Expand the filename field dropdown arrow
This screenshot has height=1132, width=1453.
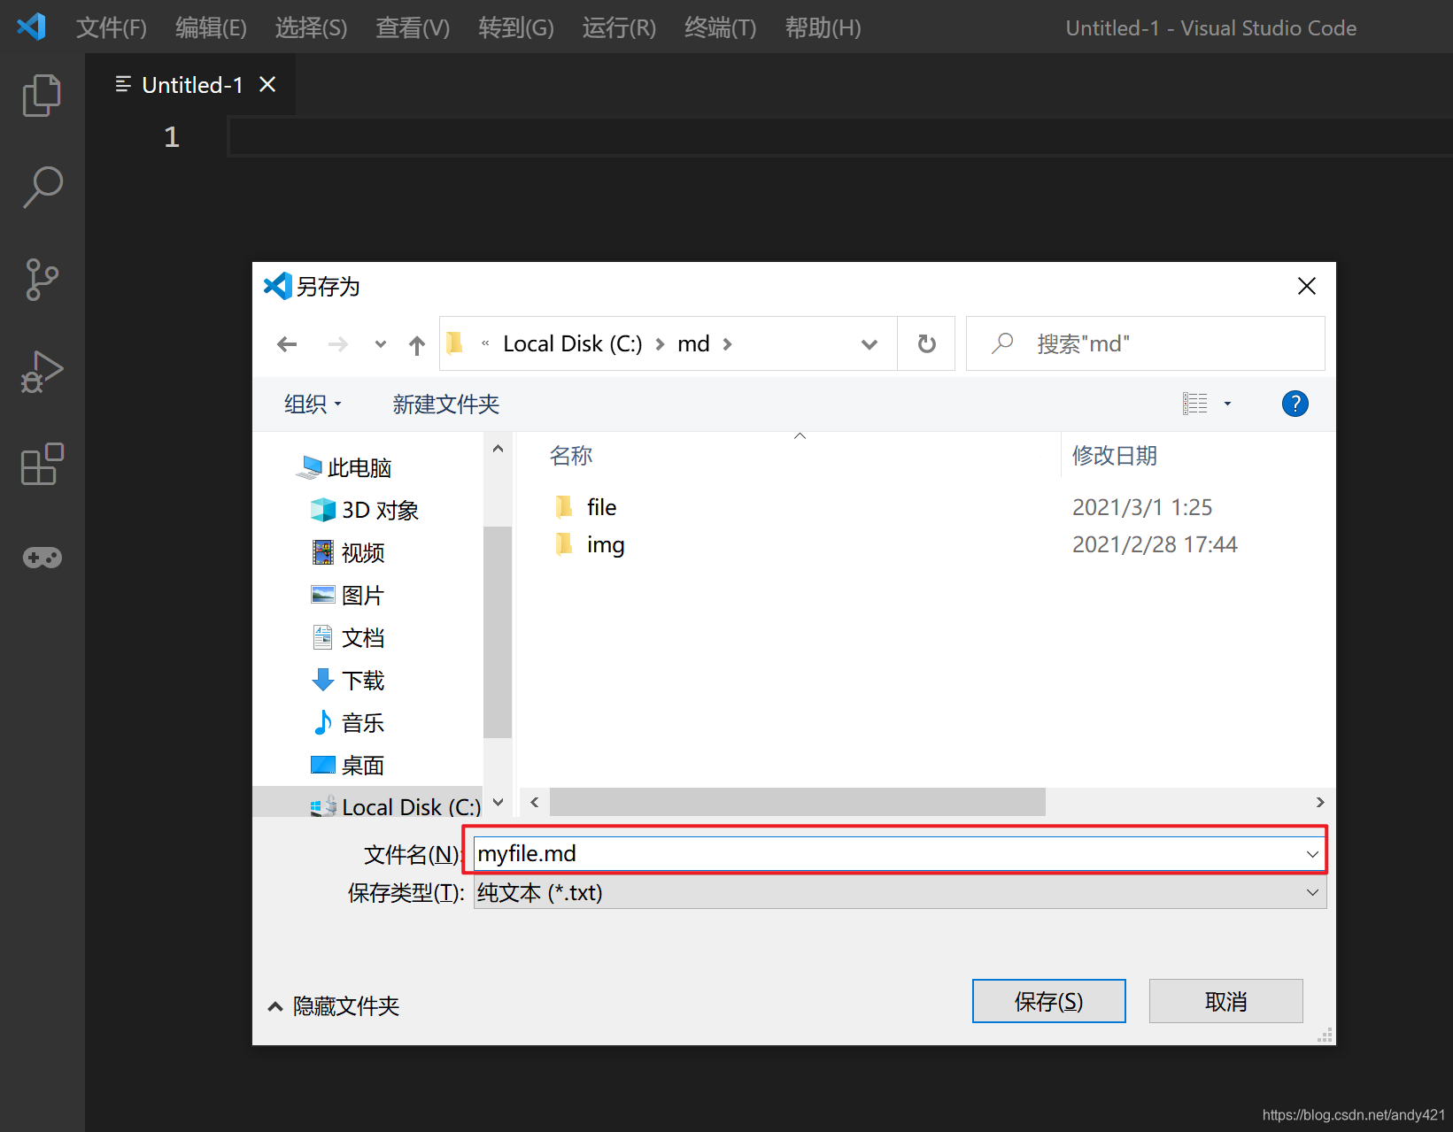click(1312, 853)
